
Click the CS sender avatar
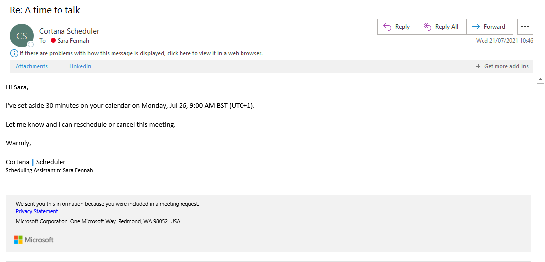pos(22,36)
